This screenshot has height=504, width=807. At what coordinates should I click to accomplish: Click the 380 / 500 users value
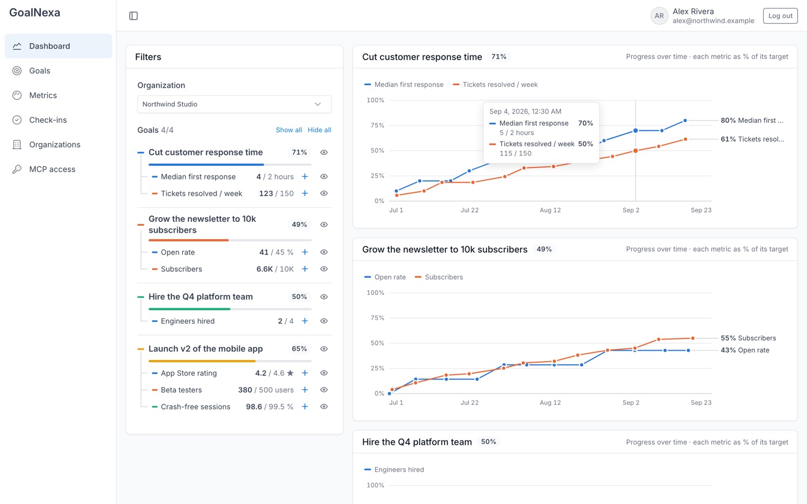(x=266, y=390)
